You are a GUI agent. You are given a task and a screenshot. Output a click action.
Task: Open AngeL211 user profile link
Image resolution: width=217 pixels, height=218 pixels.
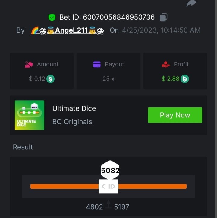click(67, 30)
